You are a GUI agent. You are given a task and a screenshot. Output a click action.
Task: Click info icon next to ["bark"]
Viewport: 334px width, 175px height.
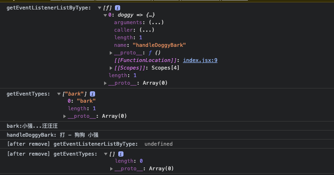point(92,94)
